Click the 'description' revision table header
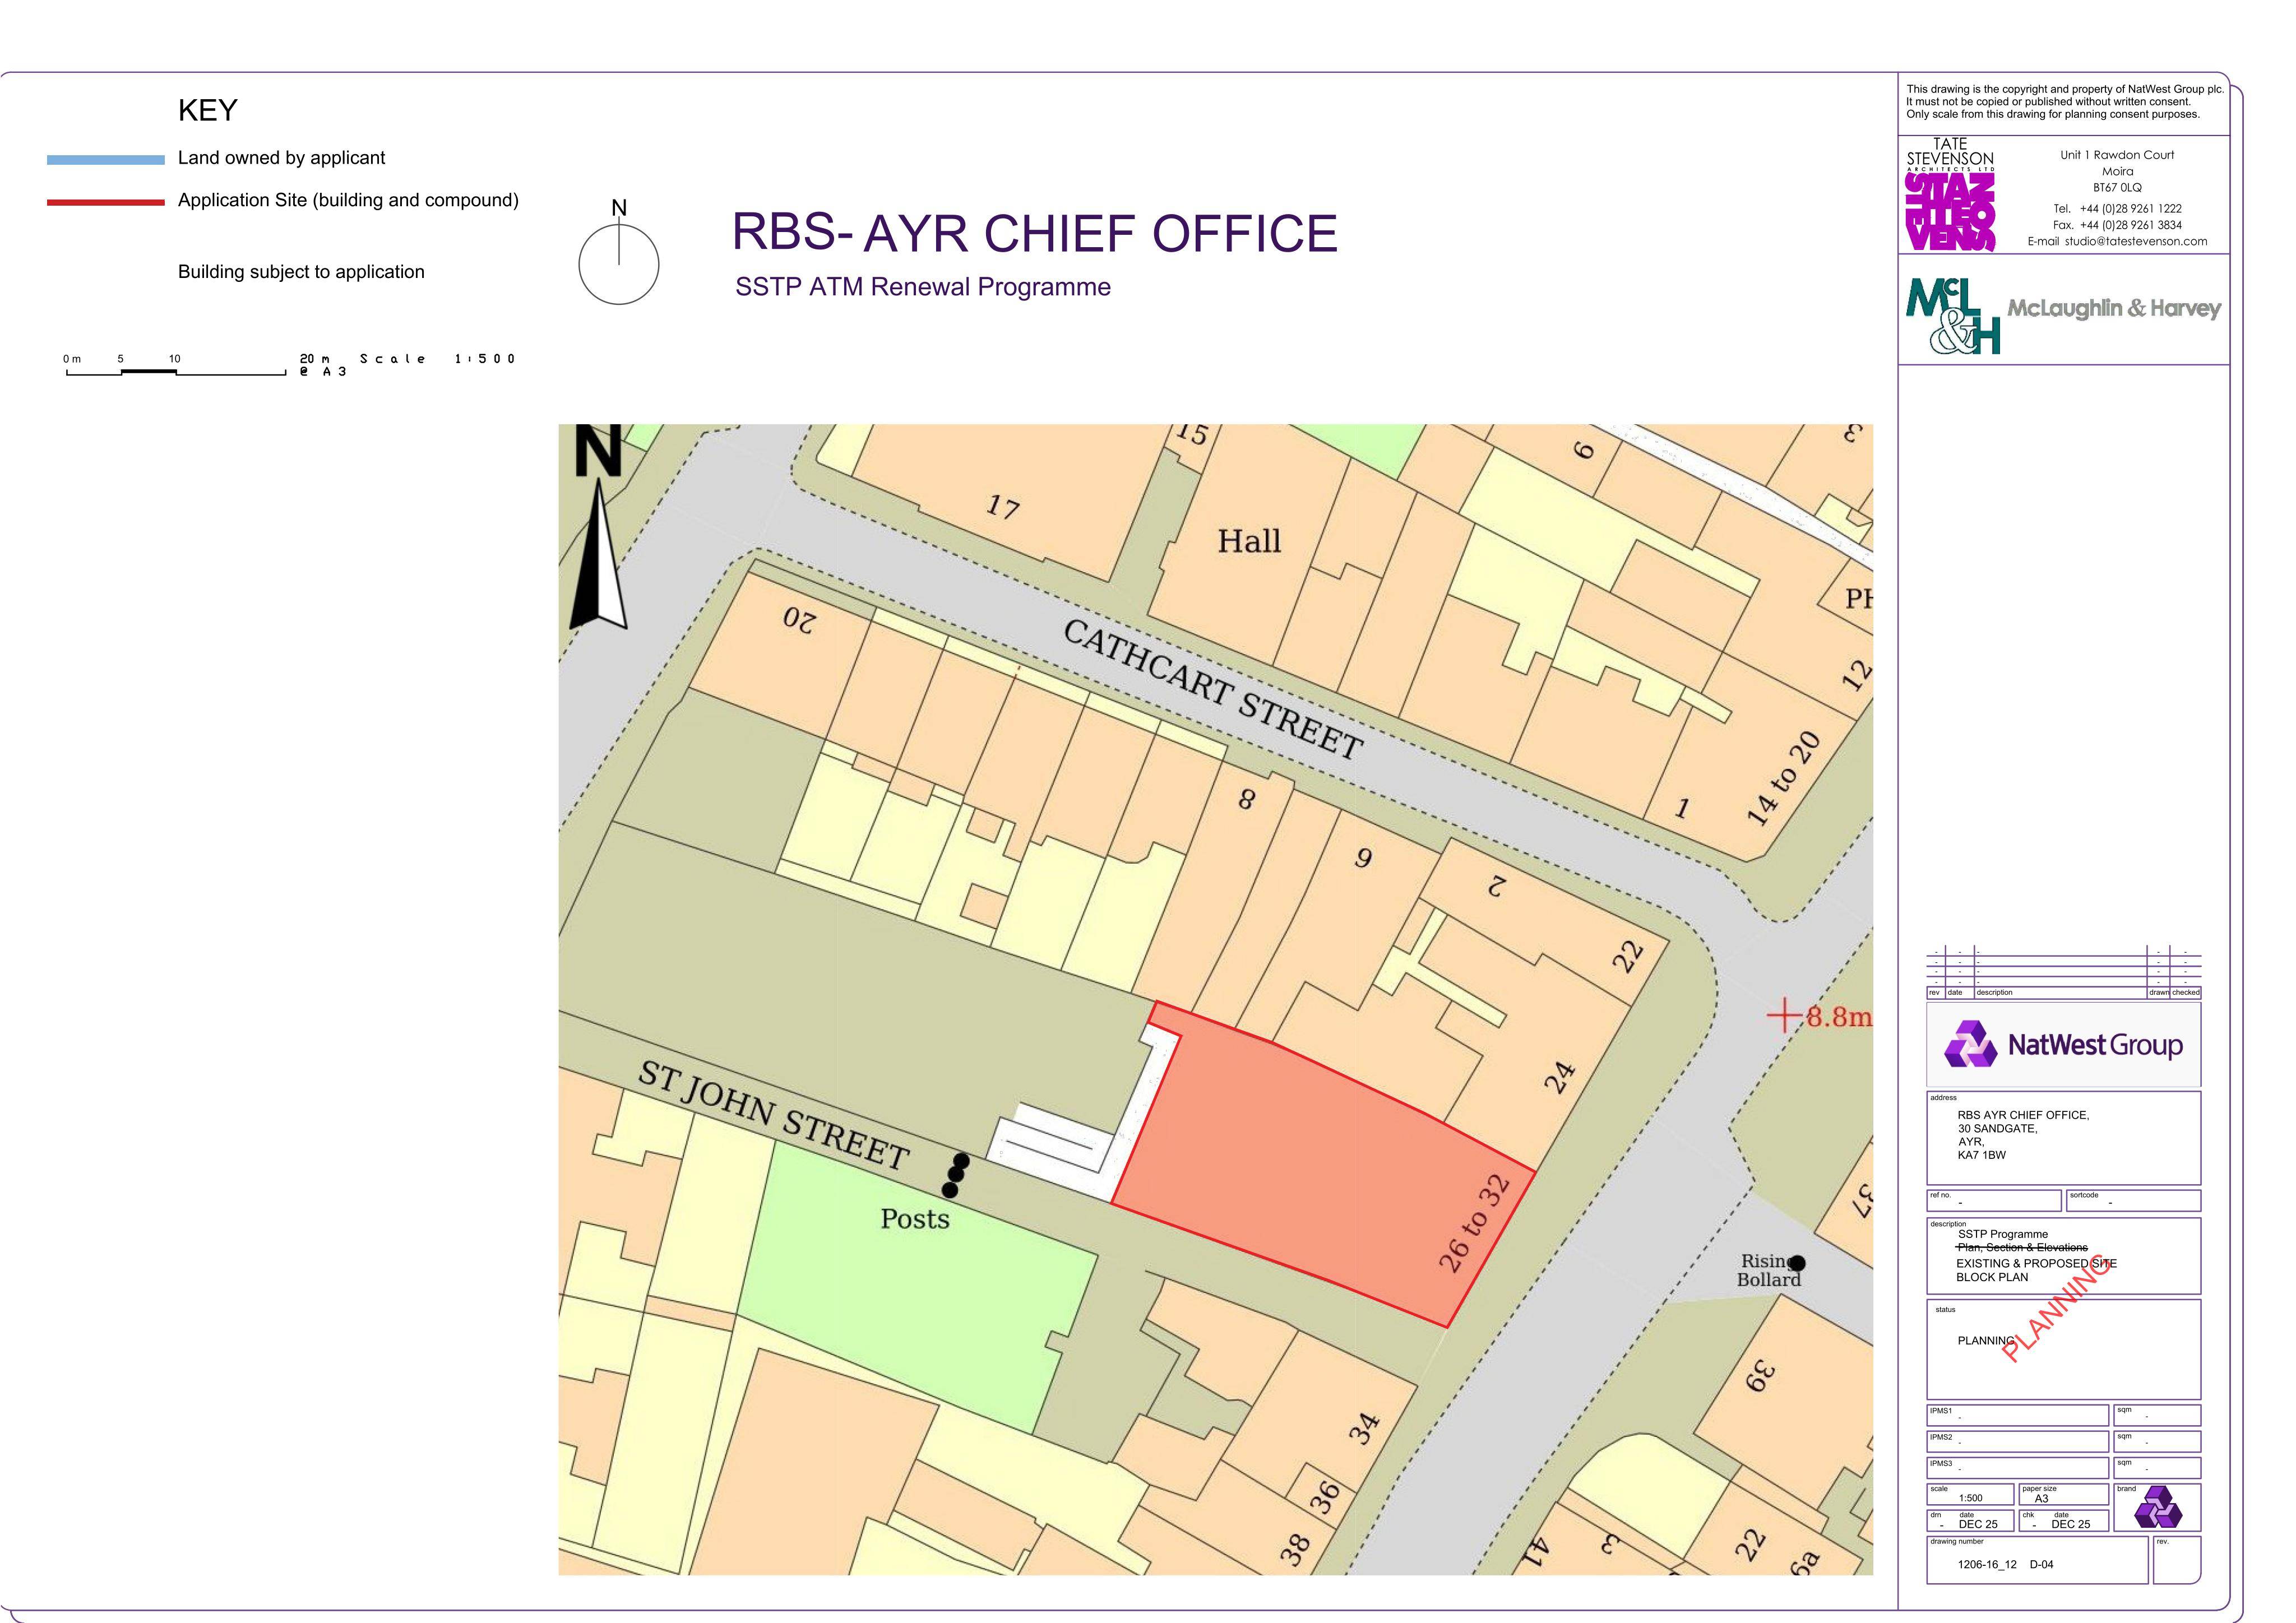 [x=1995, y=993]
